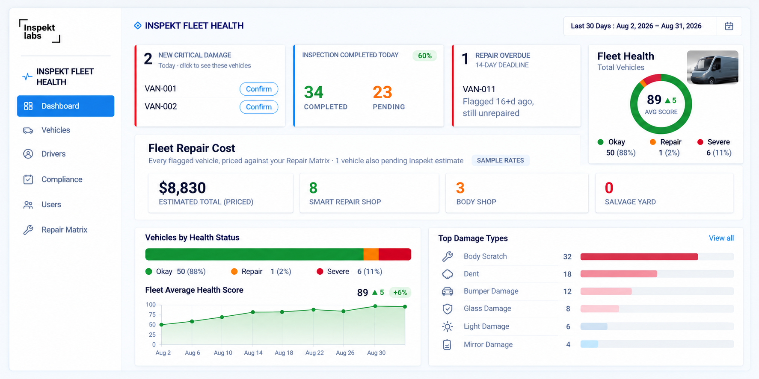Click the red Severe segment of health status bar
This screenshot has height=379, width=759.
[x=395, y=254]
